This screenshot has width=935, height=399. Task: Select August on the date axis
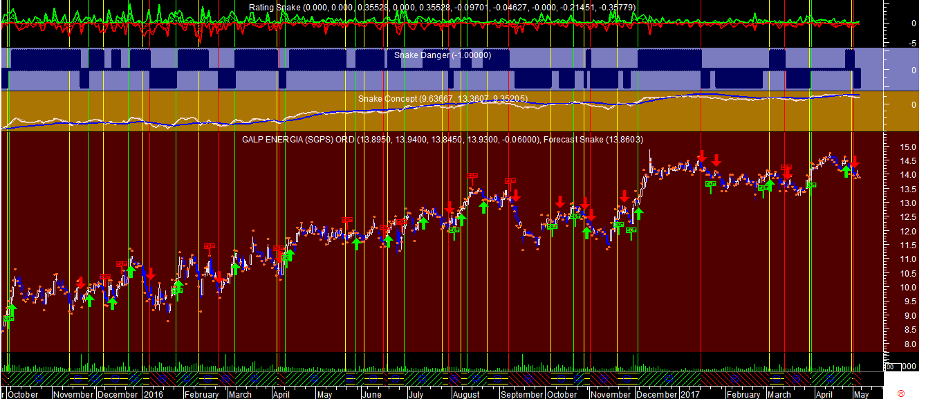pyautogui.click(x=466, y=394)
